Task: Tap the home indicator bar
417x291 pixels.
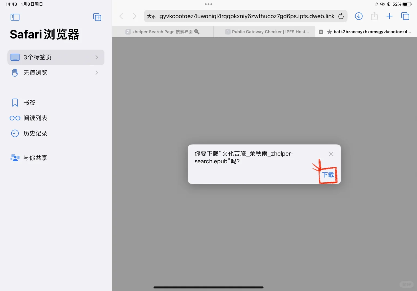Action: 208,287
